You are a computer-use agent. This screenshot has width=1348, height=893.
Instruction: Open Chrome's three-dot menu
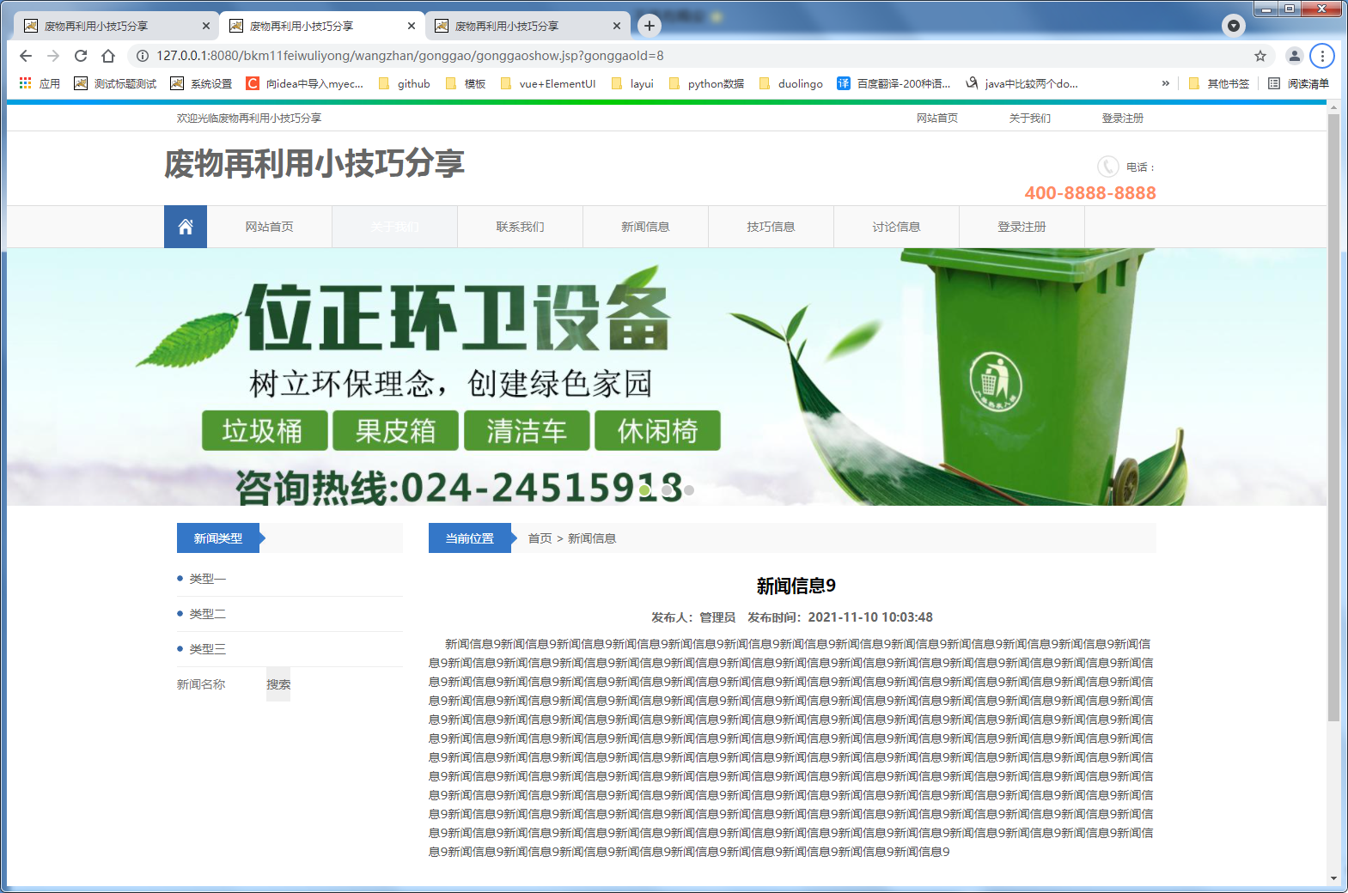coord(1322,56)
